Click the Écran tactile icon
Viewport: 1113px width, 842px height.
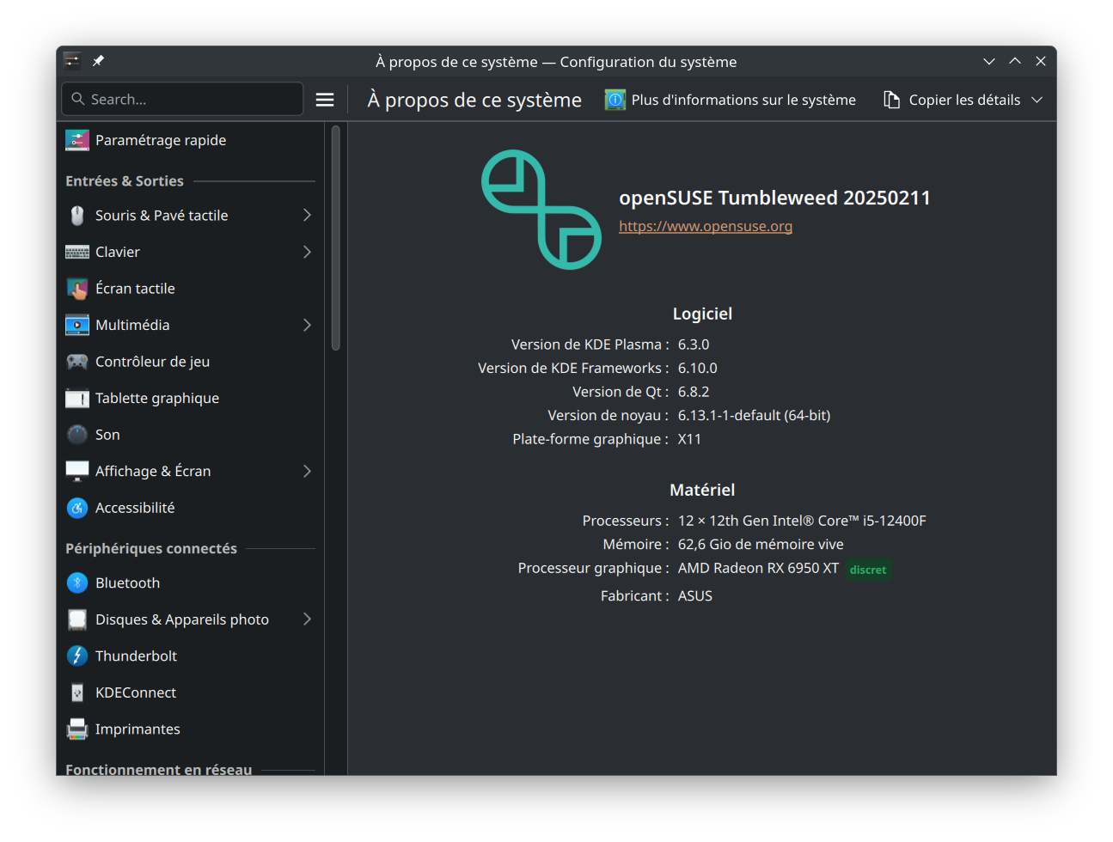(77, 289)
